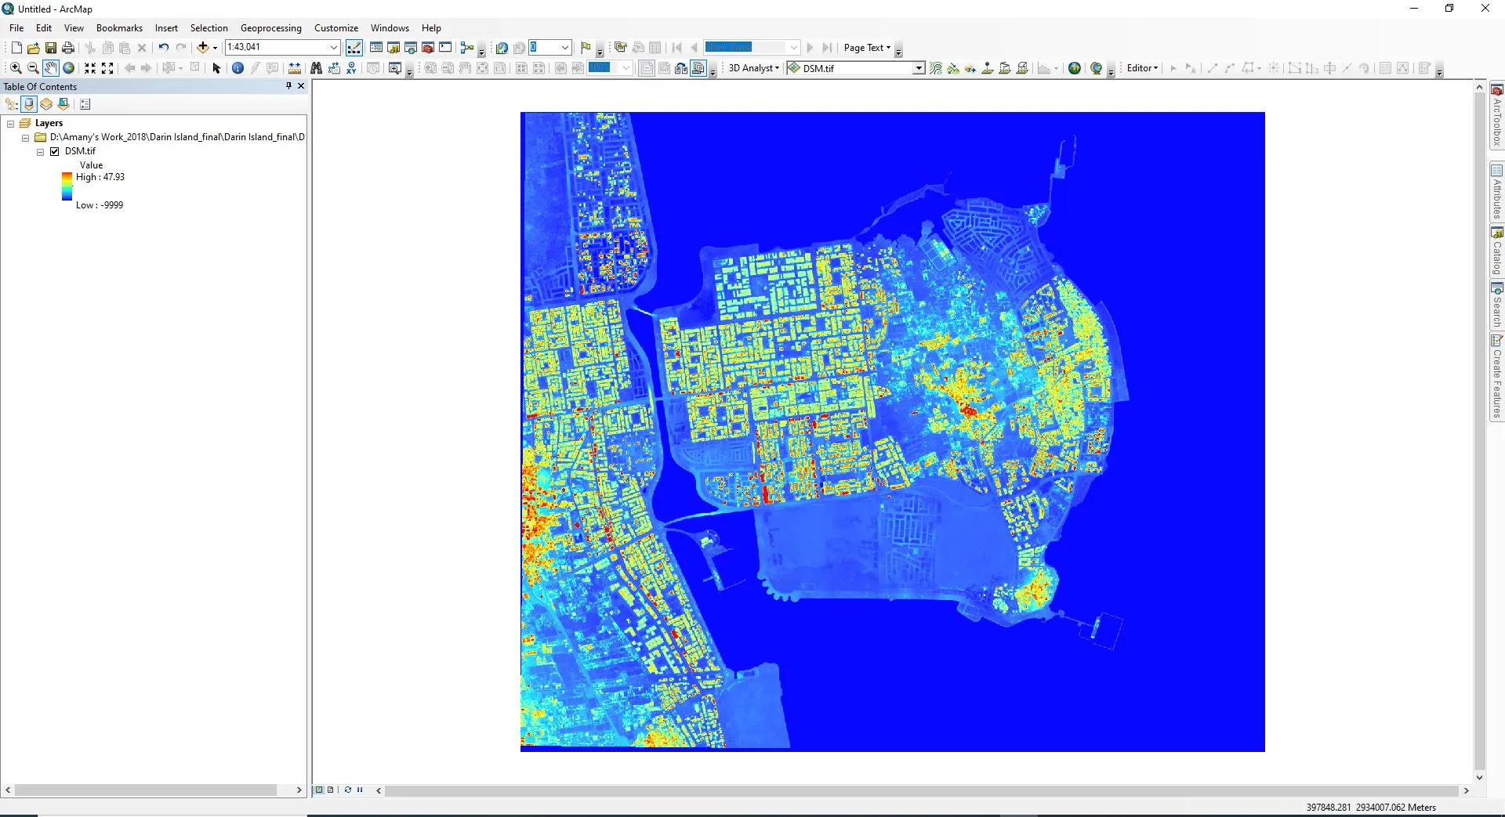Screen dimensions: 1505x817
Task: Open the Editor dropdown button
Action: pos(1142,68)
